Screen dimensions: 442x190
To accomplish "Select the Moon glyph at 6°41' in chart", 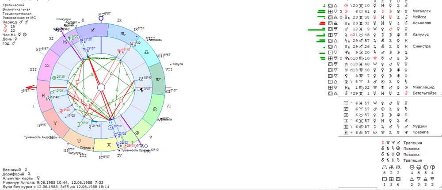I will tap(80, 123).
